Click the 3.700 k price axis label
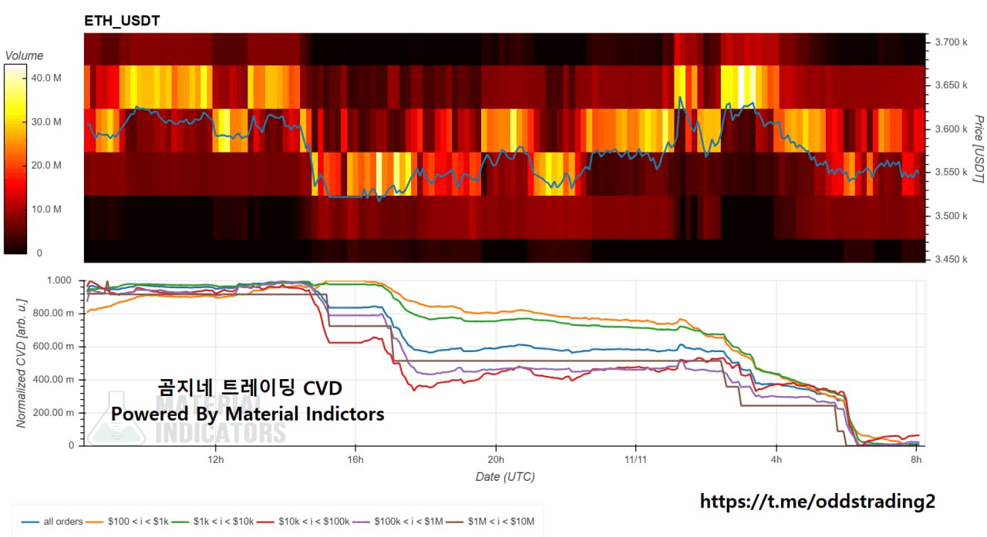 (951, 42)
